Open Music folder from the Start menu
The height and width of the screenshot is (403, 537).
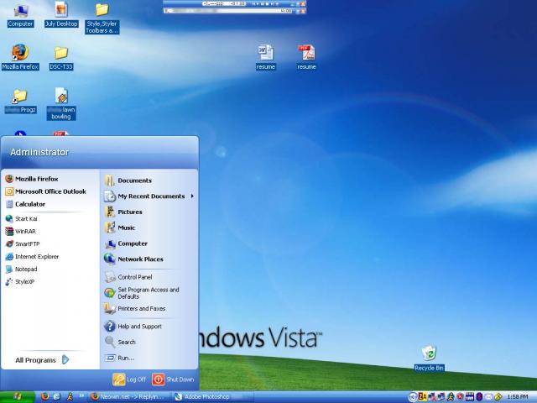(x=119, y=228)
